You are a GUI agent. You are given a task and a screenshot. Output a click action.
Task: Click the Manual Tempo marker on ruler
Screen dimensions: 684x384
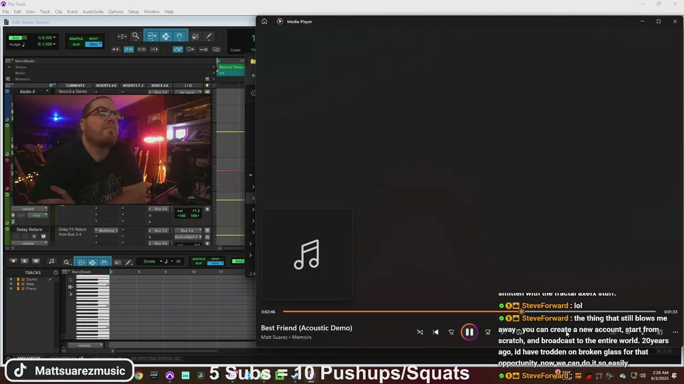[231, 67]
